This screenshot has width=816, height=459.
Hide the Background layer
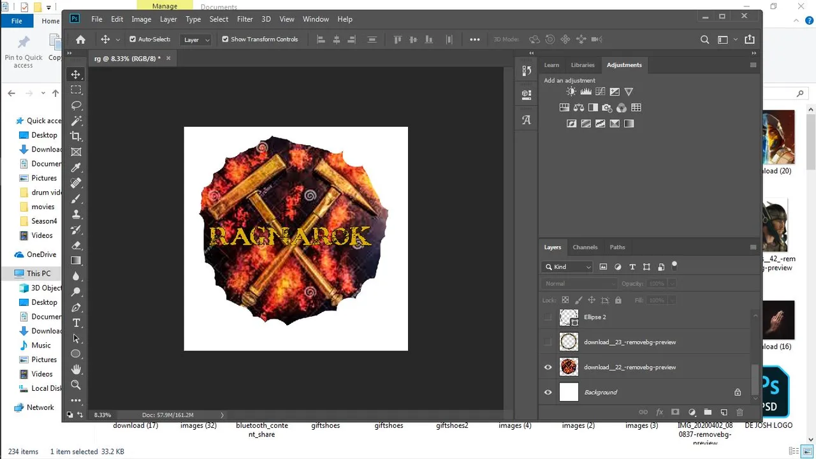pos(548,392)
